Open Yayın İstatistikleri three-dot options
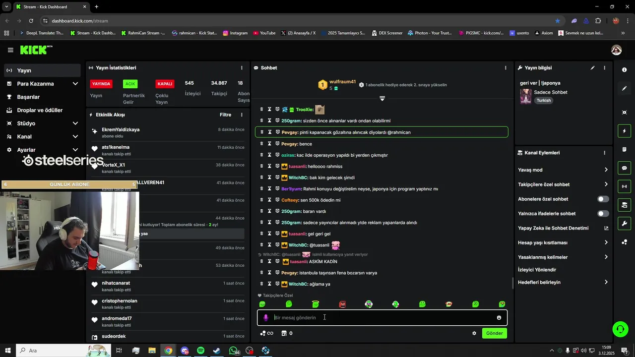The height and width of the screenshot is (357, 635). (x=242, y=68)
